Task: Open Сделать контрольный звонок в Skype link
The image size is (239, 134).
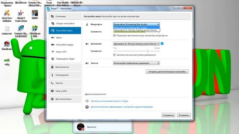Action: (x=109, y=101)
